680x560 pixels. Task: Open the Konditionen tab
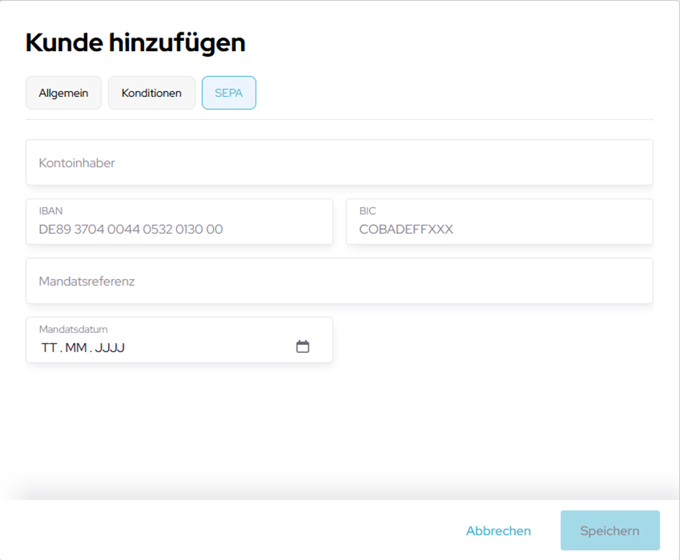pyautogui.click(x=151, y=93)
